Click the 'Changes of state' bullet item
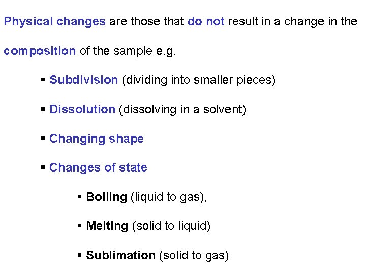 tap(98, 167)
